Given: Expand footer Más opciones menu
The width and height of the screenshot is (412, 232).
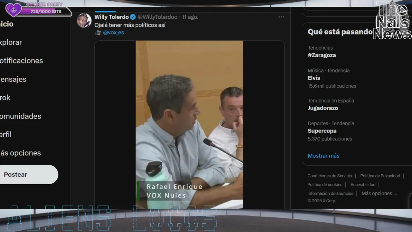Looking at the screenshot, I should pos(379,193).
